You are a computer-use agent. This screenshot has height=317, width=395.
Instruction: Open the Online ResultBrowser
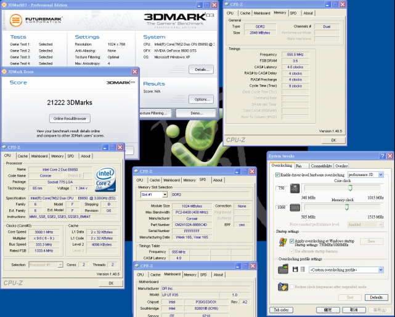point(70,119)
